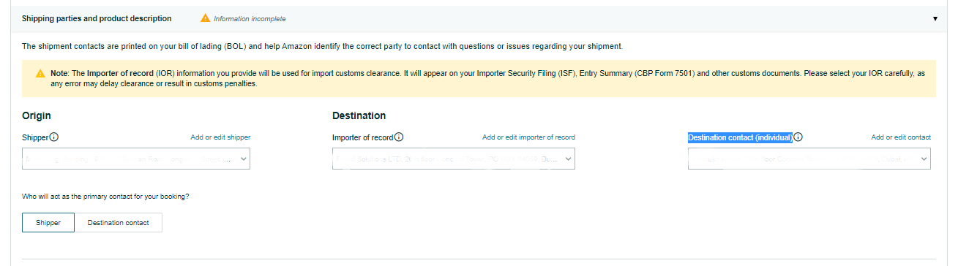Screen dimensions: 969x266
Task: Select Shipper as primary booking contact
Action: [48, 223]
